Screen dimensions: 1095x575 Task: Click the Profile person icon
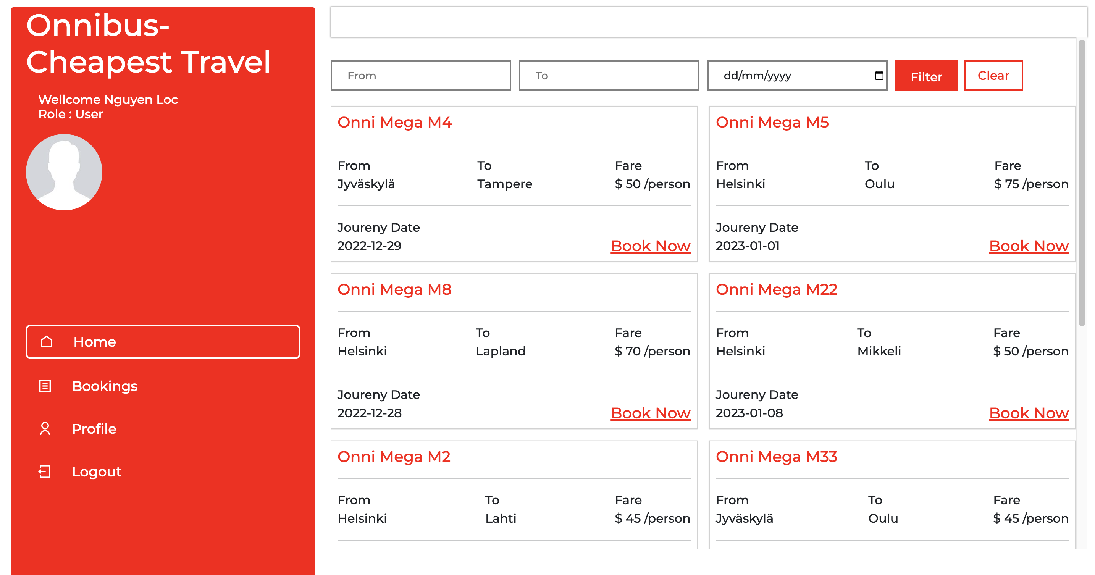point(45,429)
